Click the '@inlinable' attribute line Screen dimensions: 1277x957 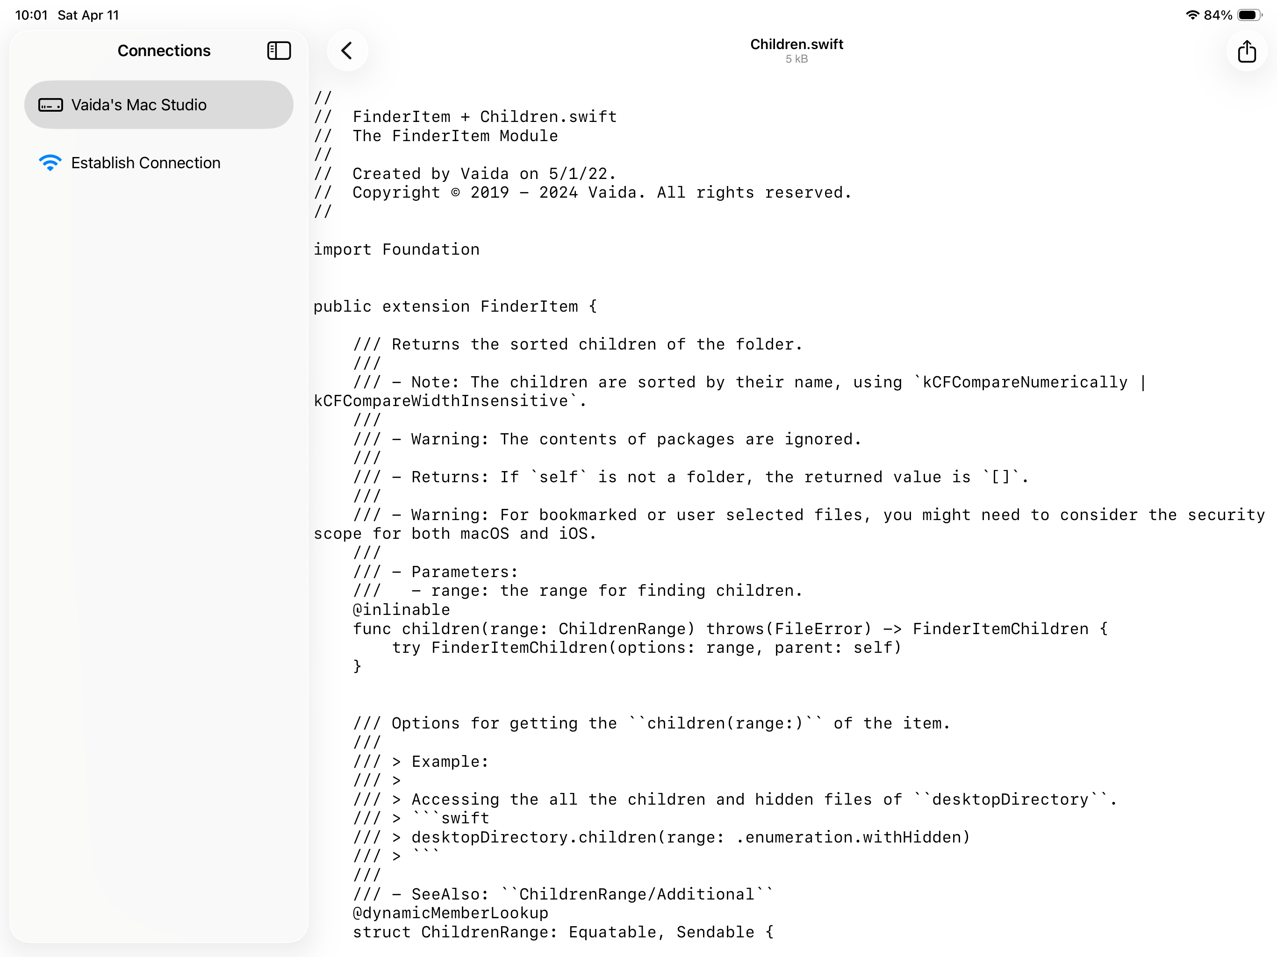[x=401, y=609]
